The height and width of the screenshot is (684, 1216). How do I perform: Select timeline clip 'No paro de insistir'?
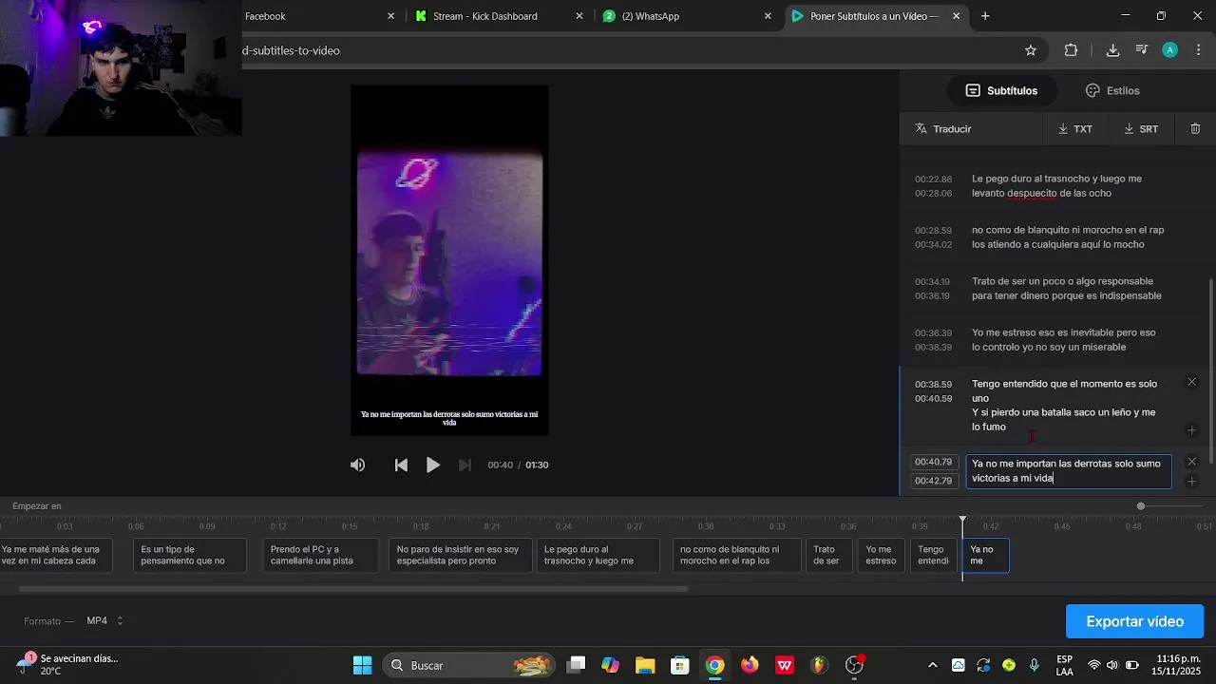pos(461,556)
